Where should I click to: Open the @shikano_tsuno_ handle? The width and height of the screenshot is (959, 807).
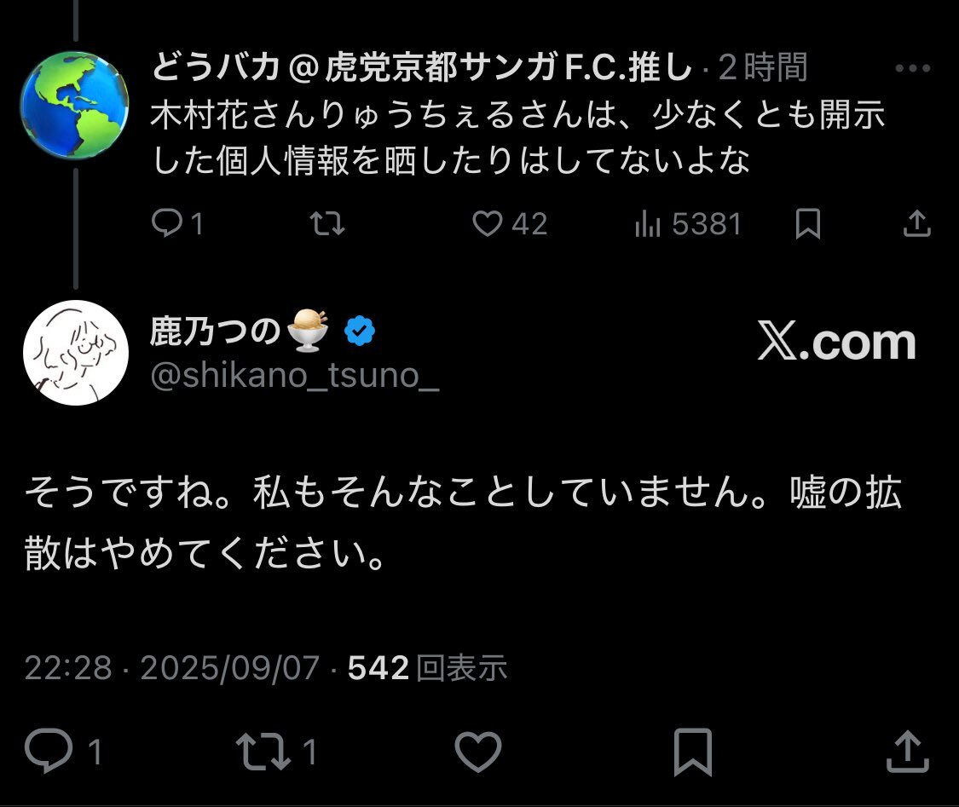pyautogui.click(x=295, y=375)
